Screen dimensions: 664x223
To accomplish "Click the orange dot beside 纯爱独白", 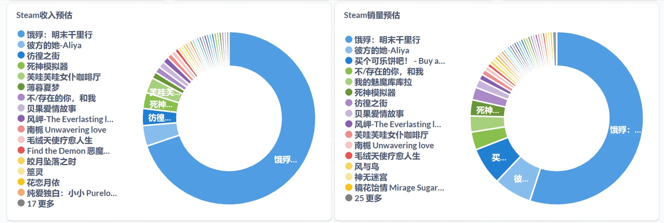I will pos(21,192).
